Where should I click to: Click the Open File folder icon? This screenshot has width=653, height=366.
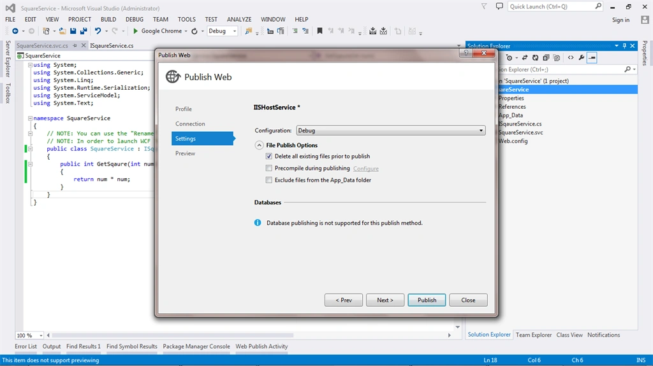tap(62, 31)
